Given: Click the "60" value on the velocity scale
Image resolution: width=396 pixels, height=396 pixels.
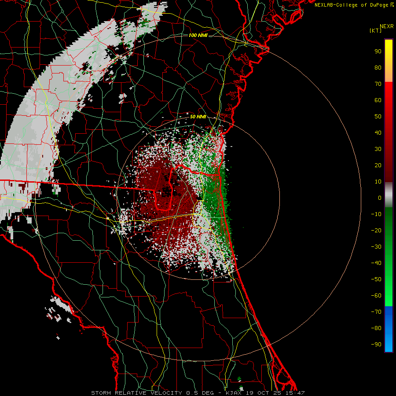Looking at the screenshot, I should (x=378, y=100).
